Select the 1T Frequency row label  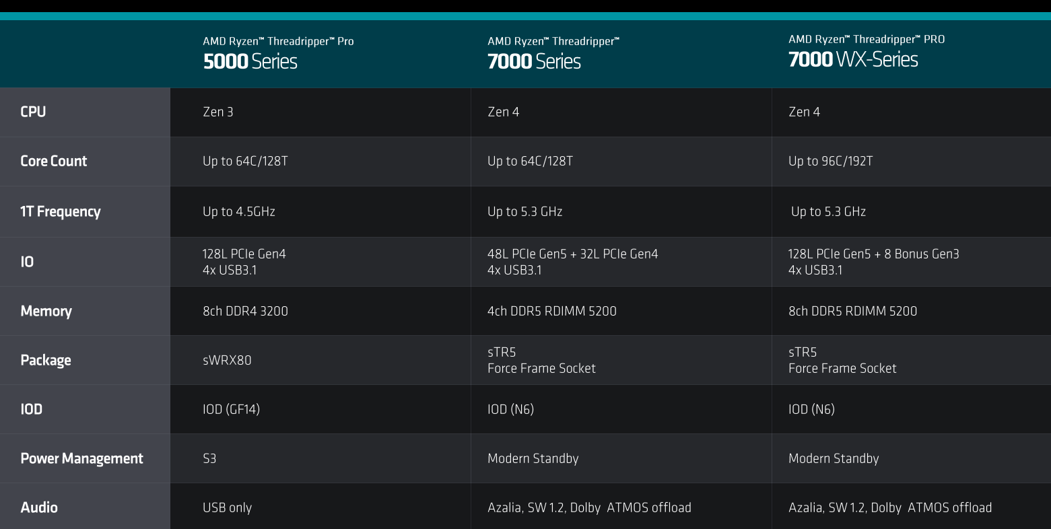pyautogui.click(x=61, y=211)
